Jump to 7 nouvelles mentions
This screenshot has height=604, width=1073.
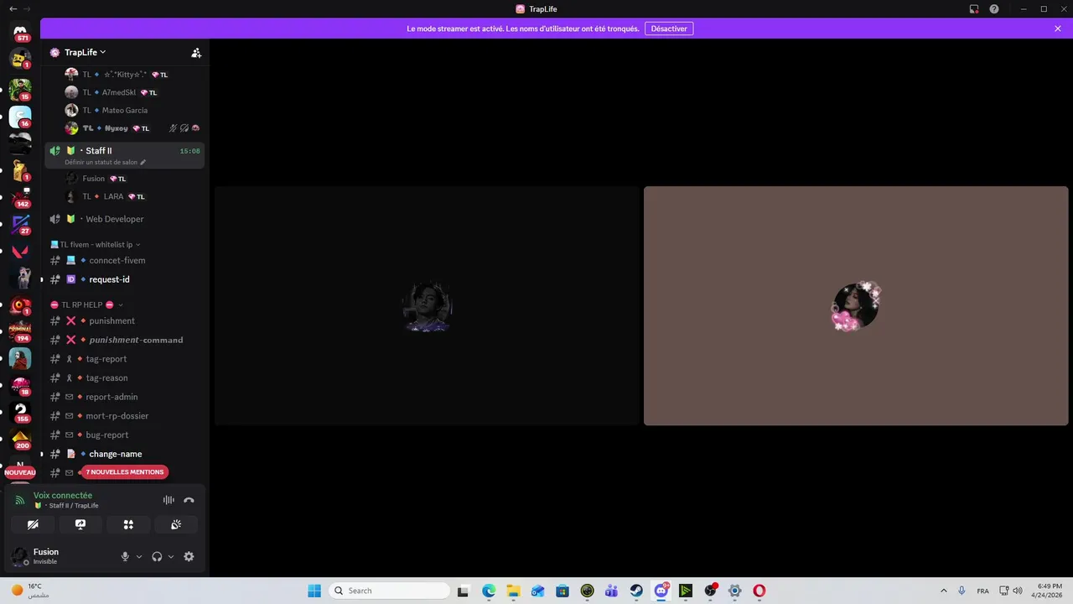click(125, 472)
